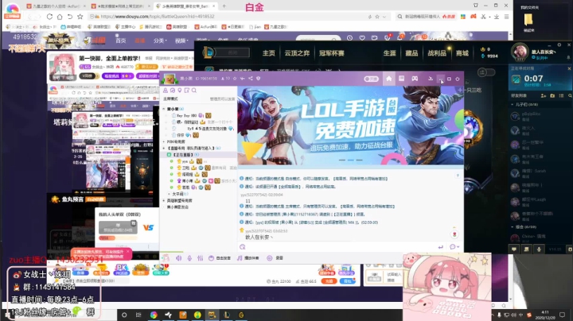
Task: Click new folder icon in League friends panel
Action: click(552, 95)
